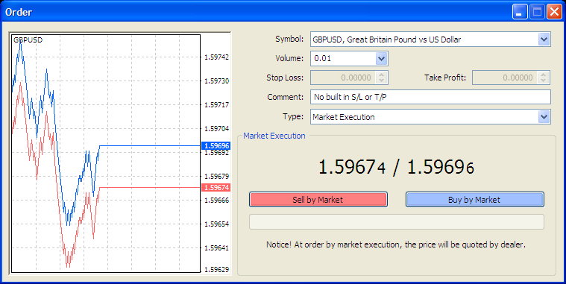
Task: Minimize the Order window
Action: coord(520,12)
